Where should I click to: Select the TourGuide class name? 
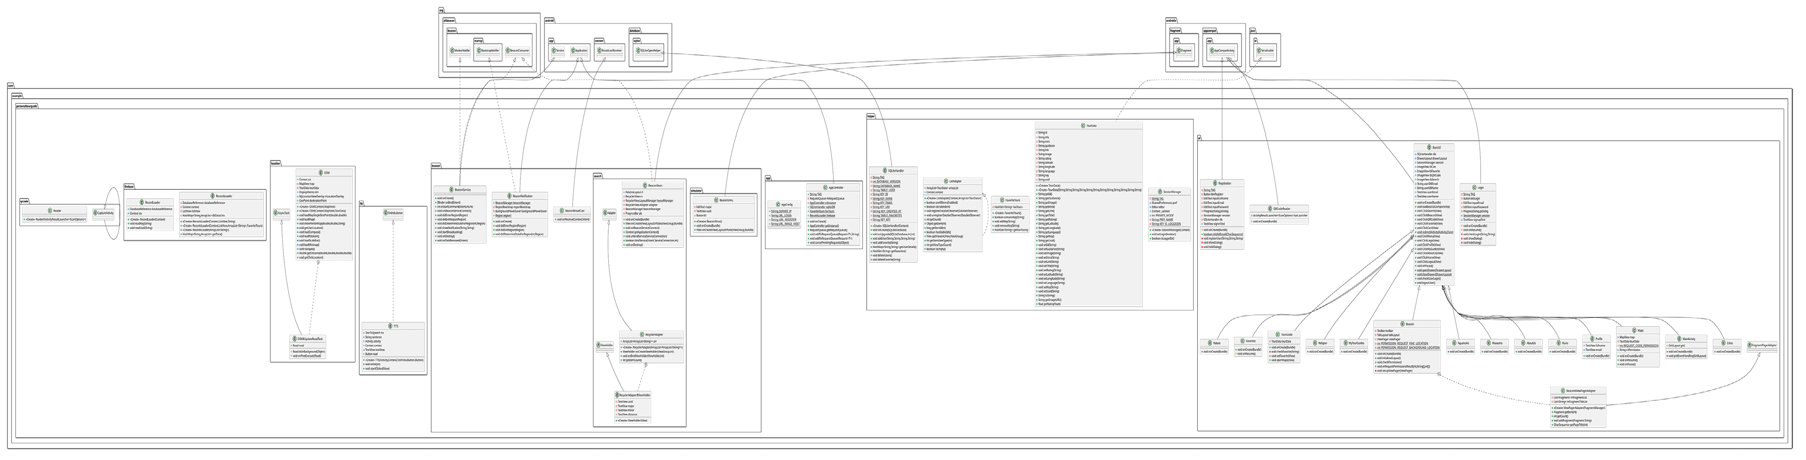tap(1287, 335)
